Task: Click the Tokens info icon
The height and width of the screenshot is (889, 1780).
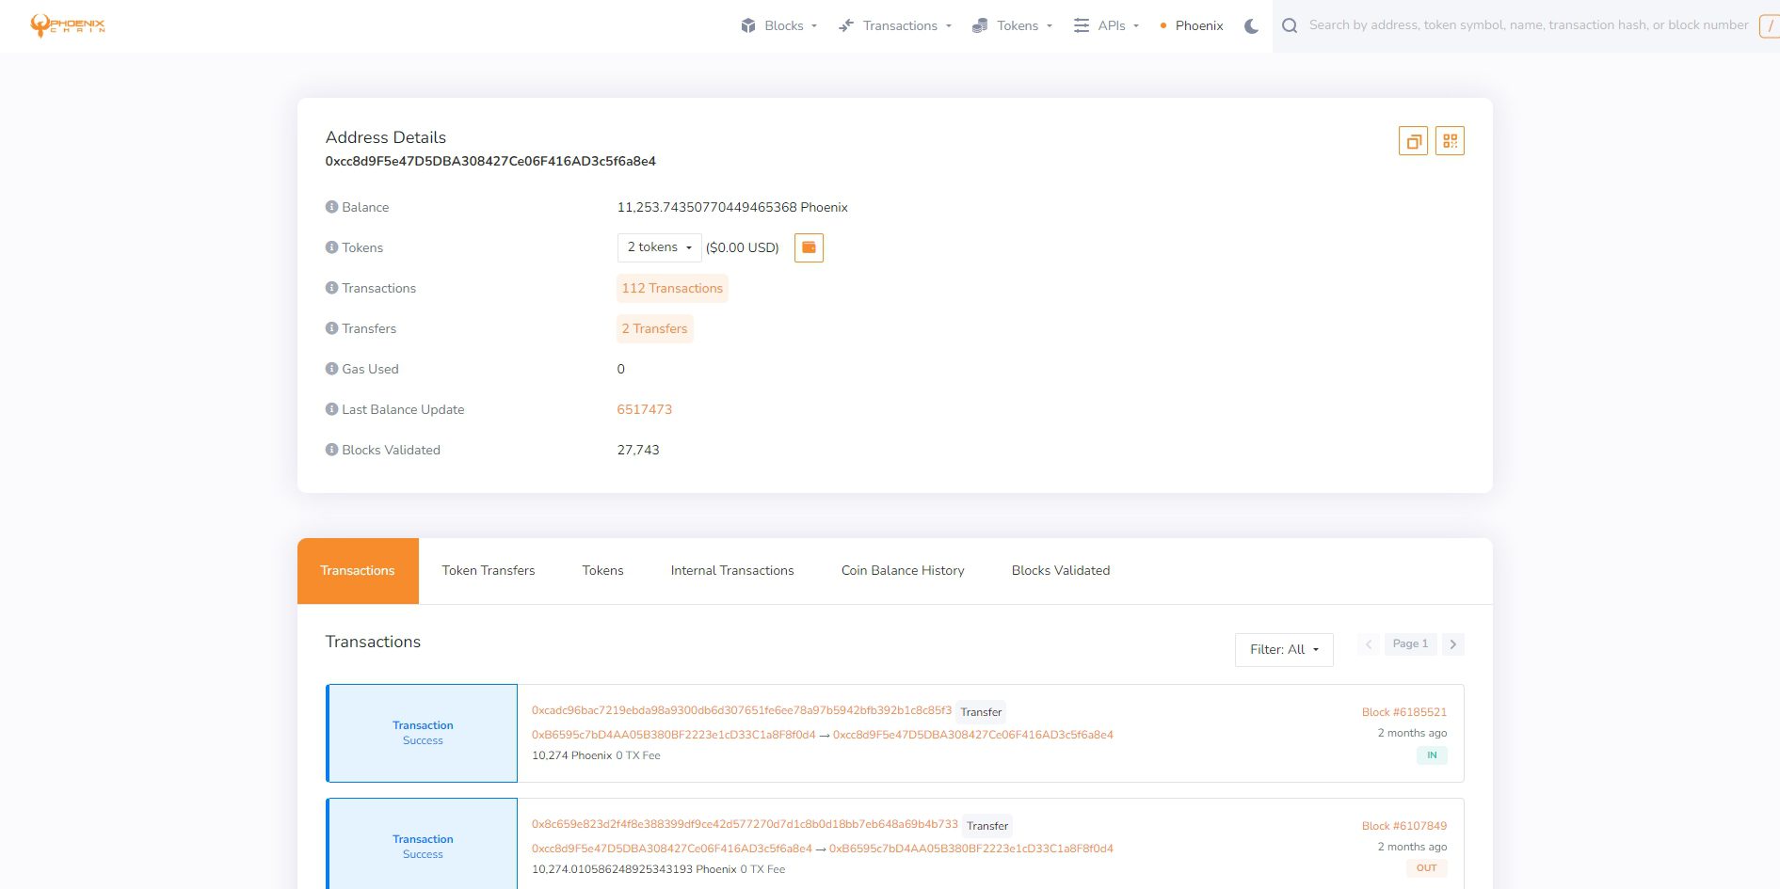Action: [331, 247]
